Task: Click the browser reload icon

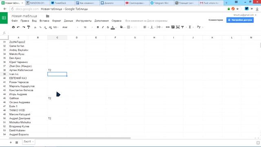Action: pyautogui.click(x=12, y=9)
